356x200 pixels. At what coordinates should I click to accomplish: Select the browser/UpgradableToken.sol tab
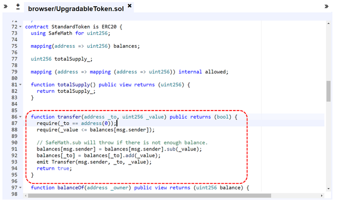tap(76, 9)
